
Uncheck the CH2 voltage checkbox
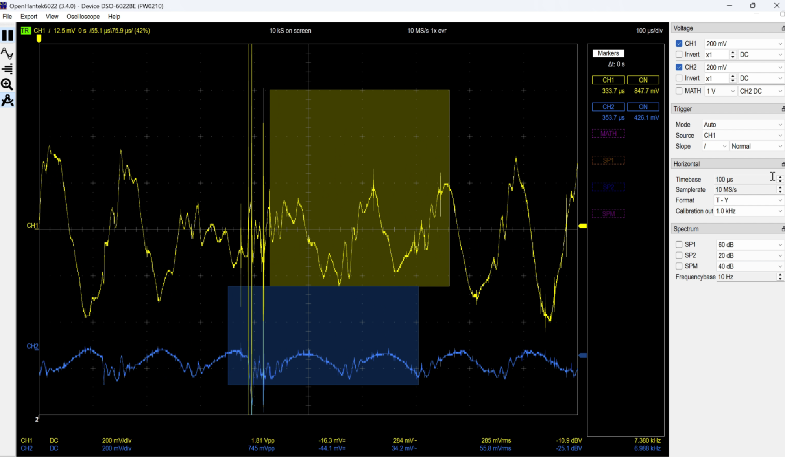pyautogui.click(x=679, y=67)
